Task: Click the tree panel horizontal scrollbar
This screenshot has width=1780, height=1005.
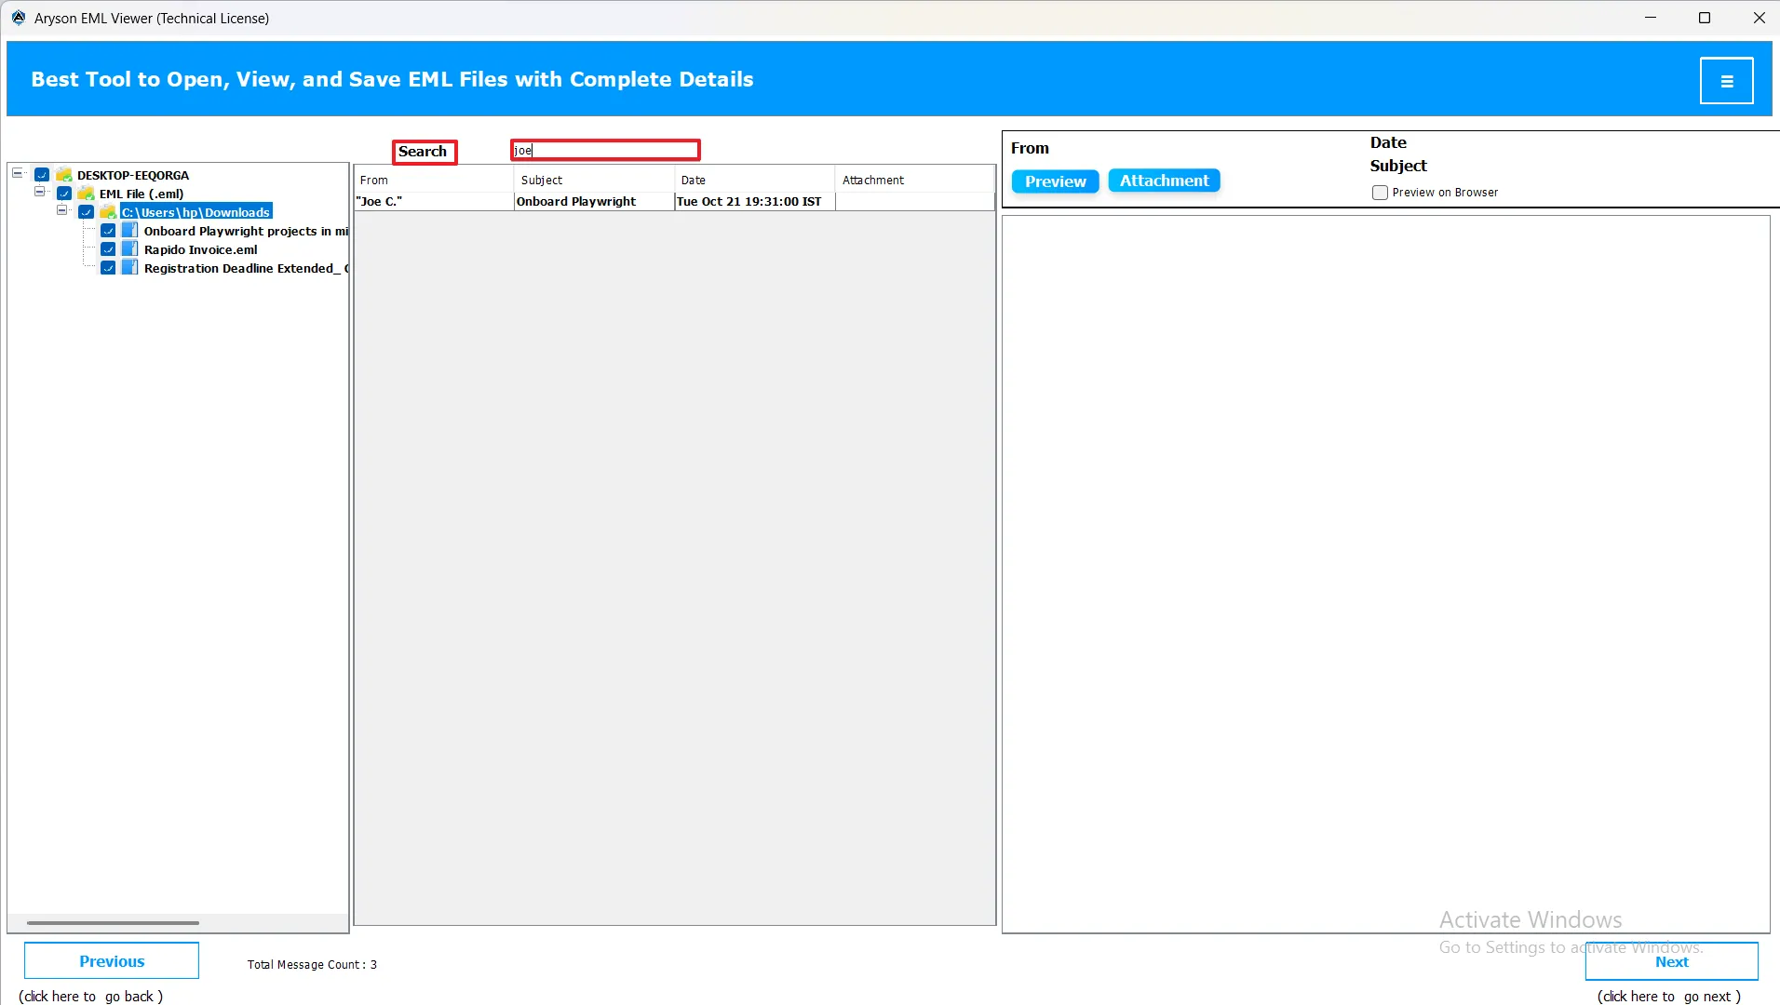Action: pos(113,923)
